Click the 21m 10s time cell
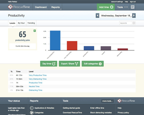144x115 pixels. pos(20,90)
